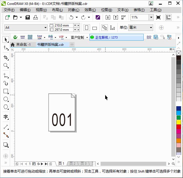Select the Pick tool
This screenshot has width=183, height=178.
point(6,40)
